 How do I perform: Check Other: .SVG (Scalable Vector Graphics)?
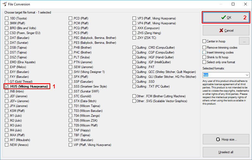(134, 101)
